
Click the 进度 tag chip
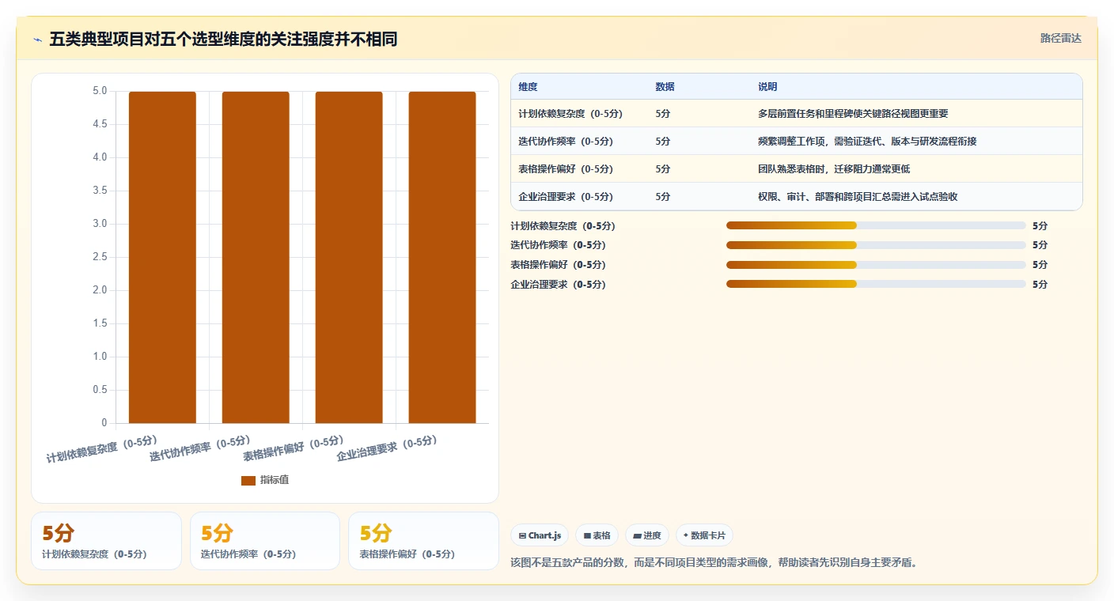point(647,535)
